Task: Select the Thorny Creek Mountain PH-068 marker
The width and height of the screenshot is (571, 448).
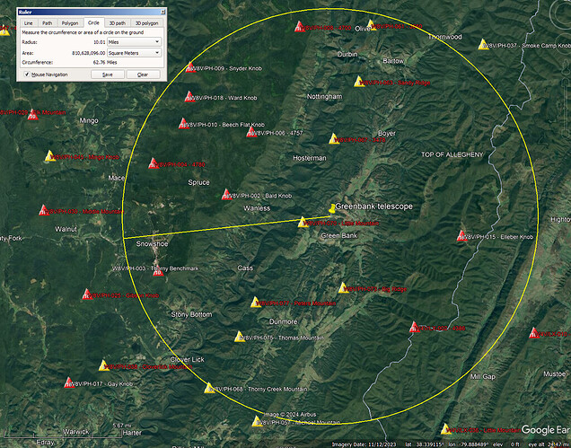Action: [209, 388]
